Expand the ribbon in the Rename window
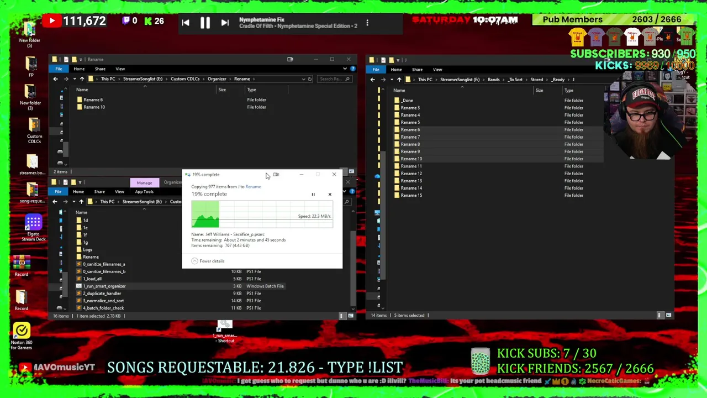 [x=345, y=69]
